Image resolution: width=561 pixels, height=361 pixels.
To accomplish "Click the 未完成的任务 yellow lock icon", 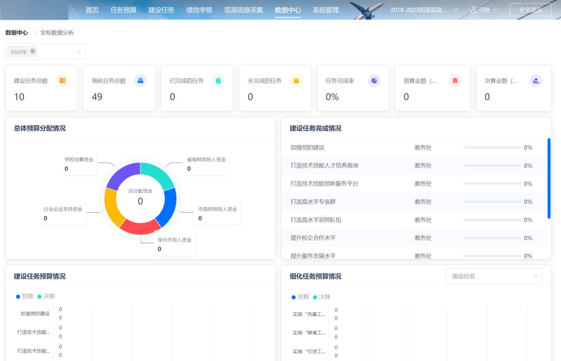I will 296,81.
